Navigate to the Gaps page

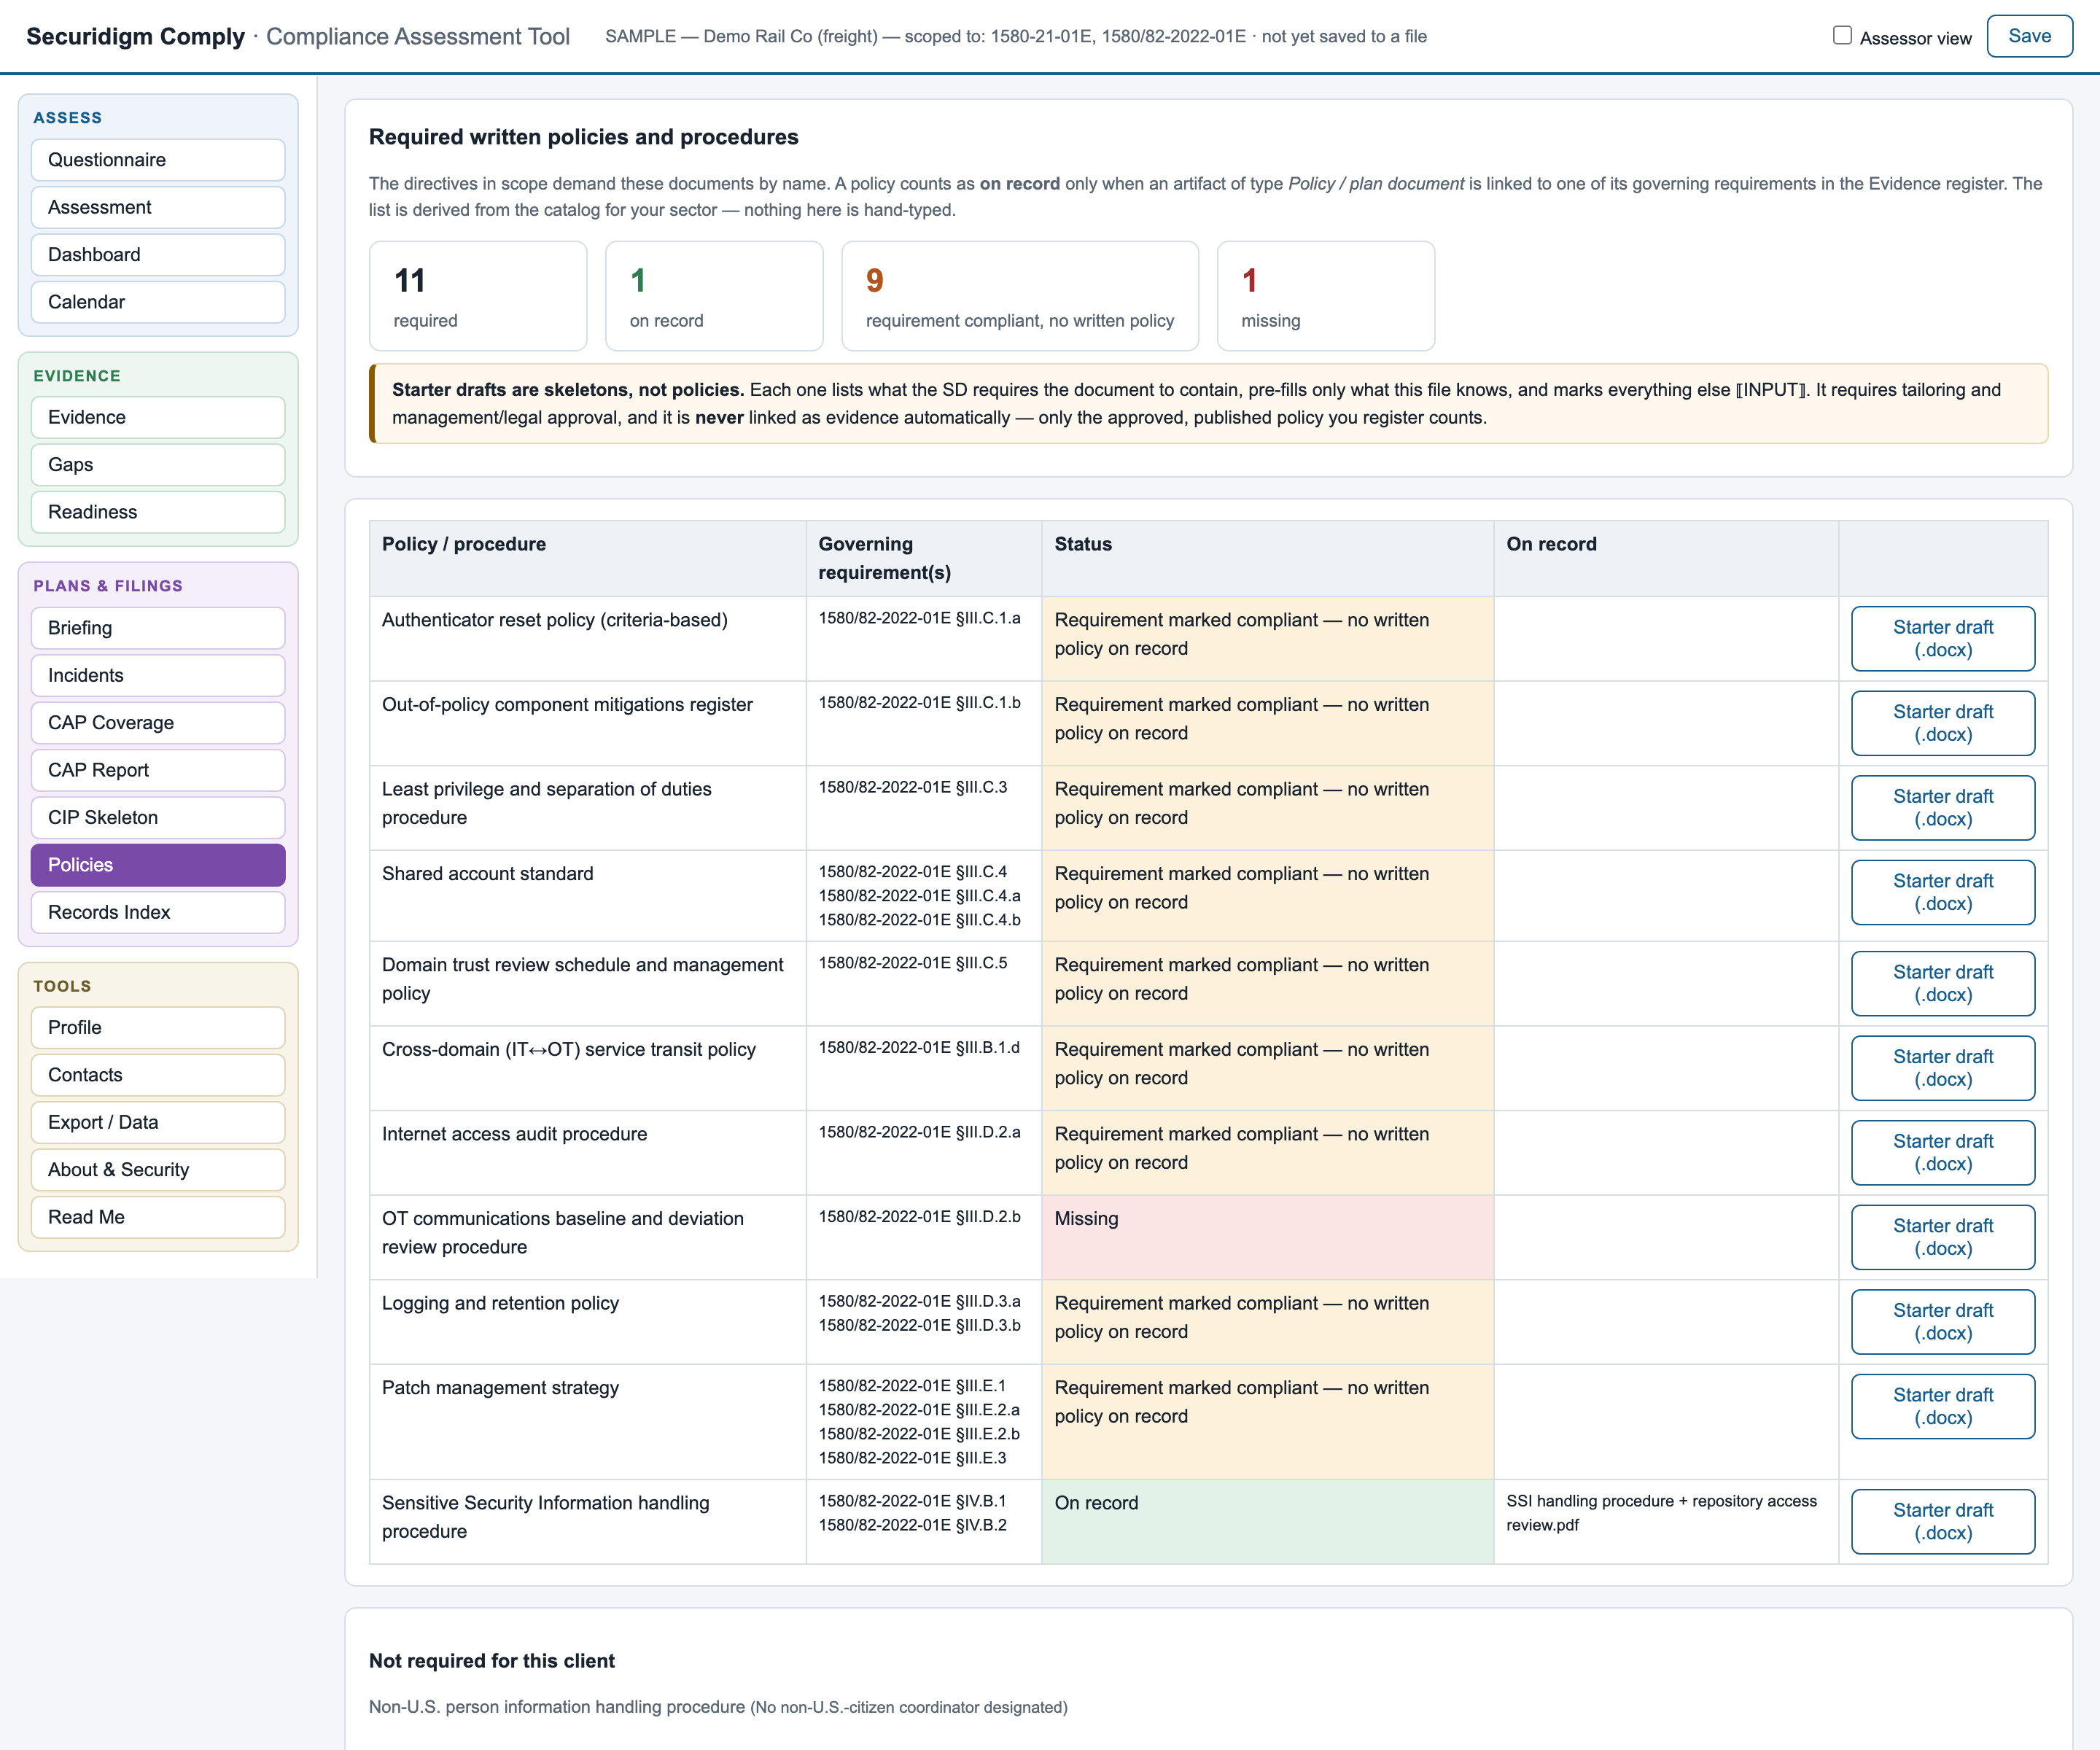158,464
